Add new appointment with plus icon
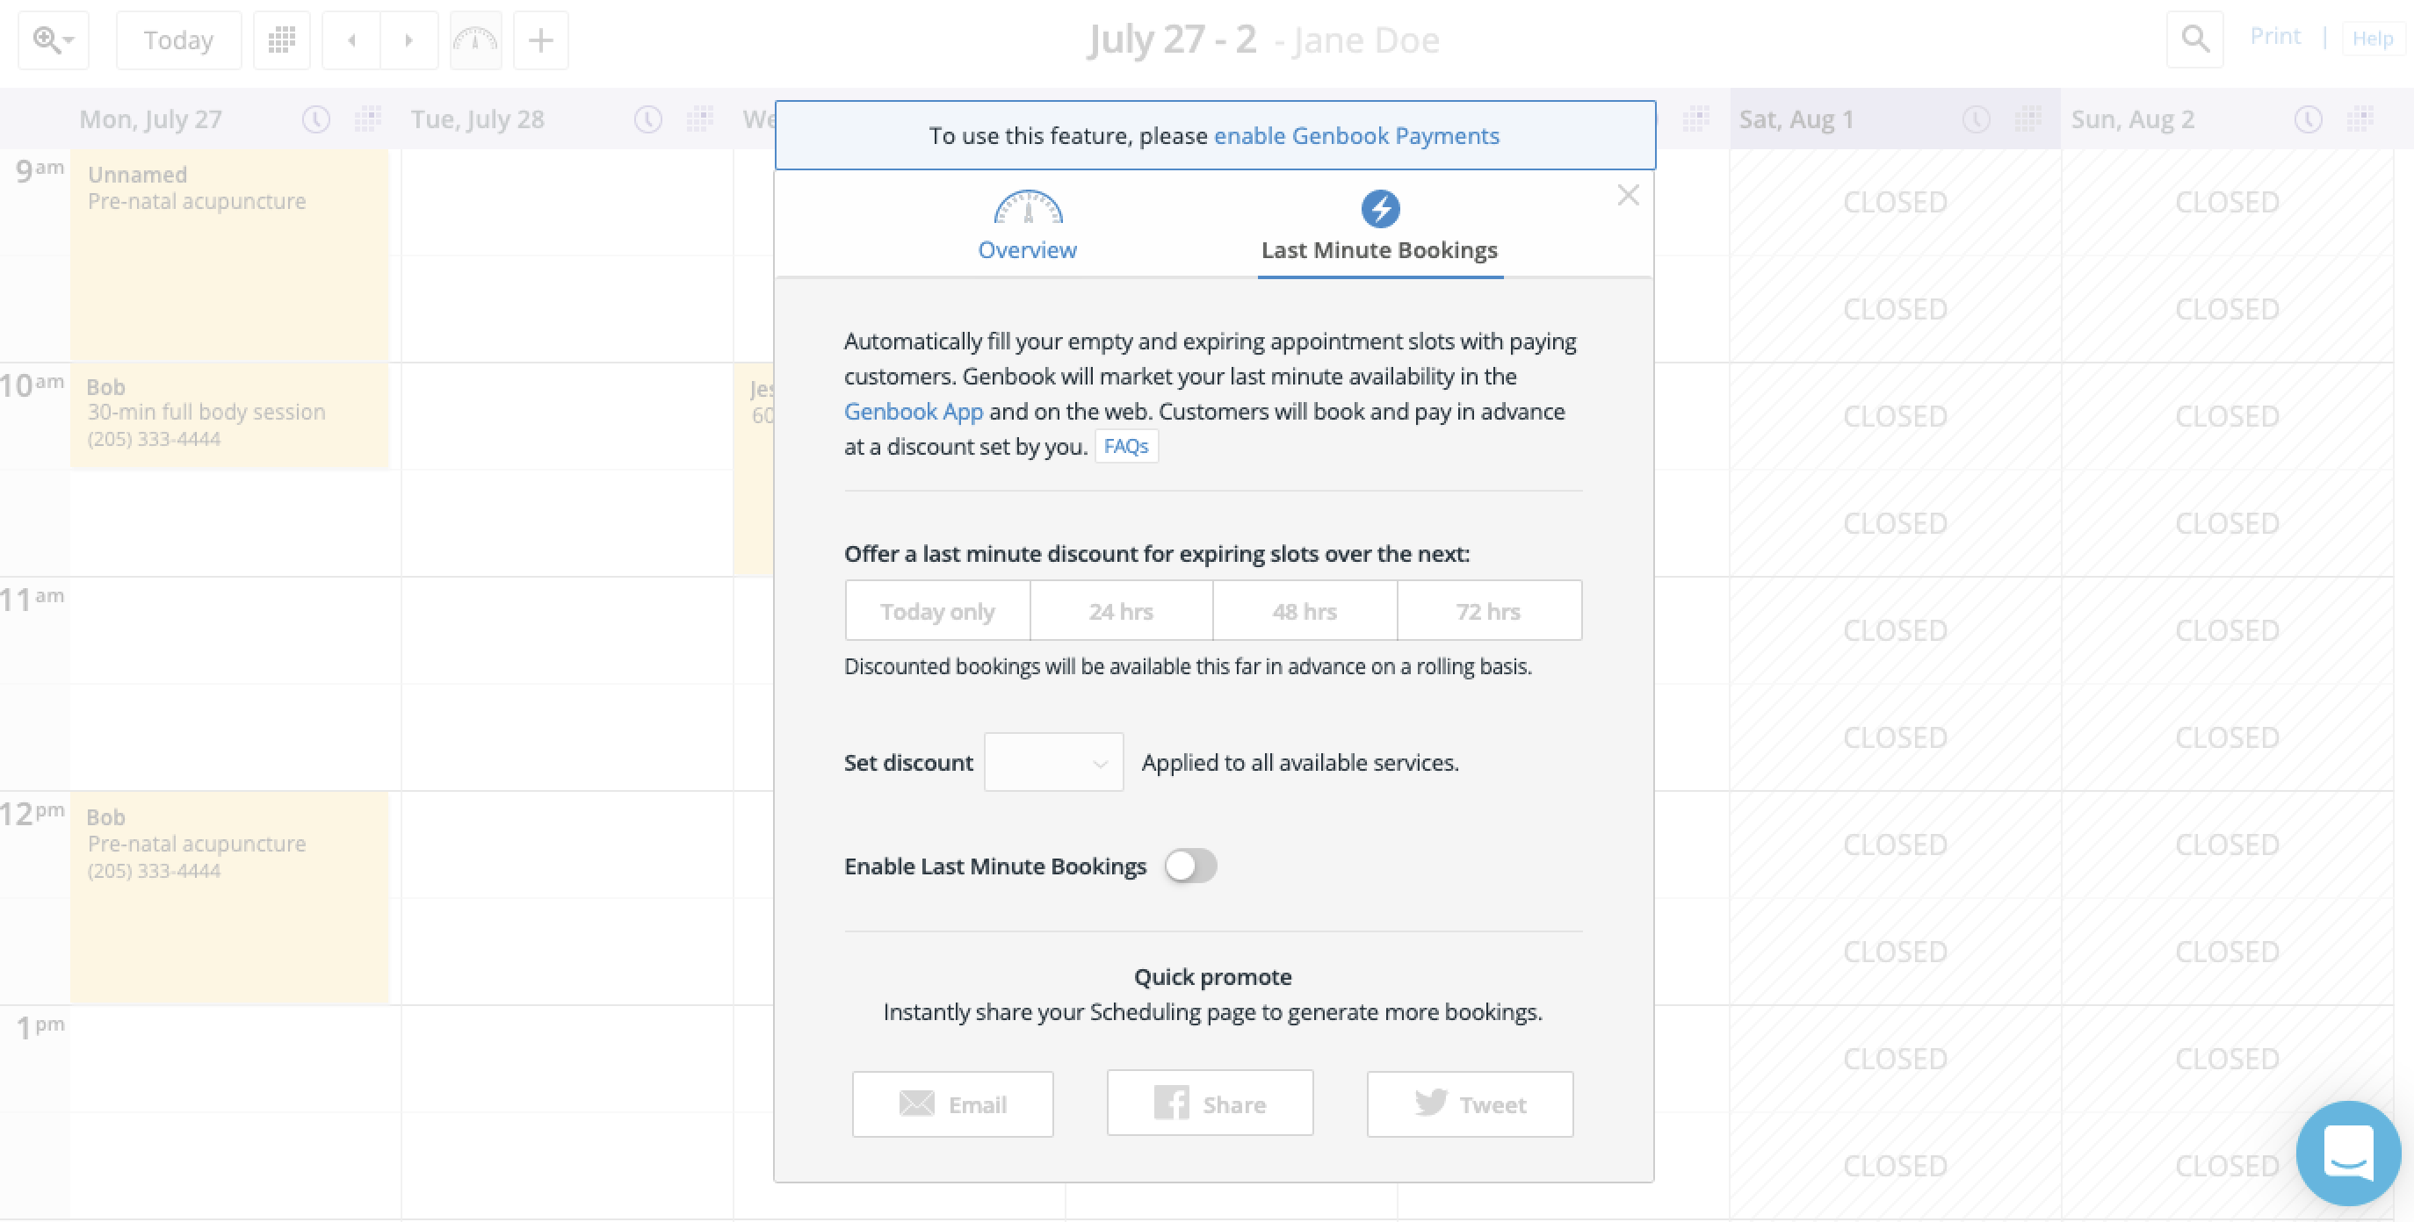Screen dimensions: 2414x1222 click(541, 40)
